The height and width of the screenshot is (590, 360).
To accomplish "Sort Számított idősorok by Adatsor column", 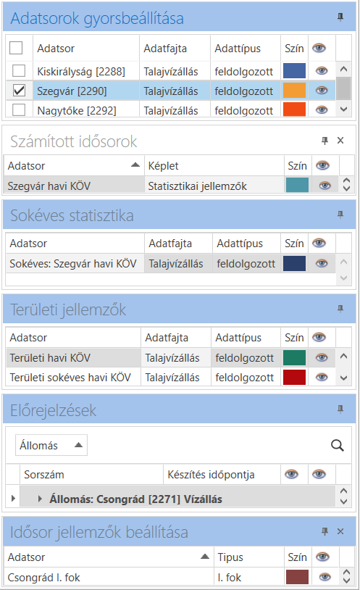I will [74, 165].
